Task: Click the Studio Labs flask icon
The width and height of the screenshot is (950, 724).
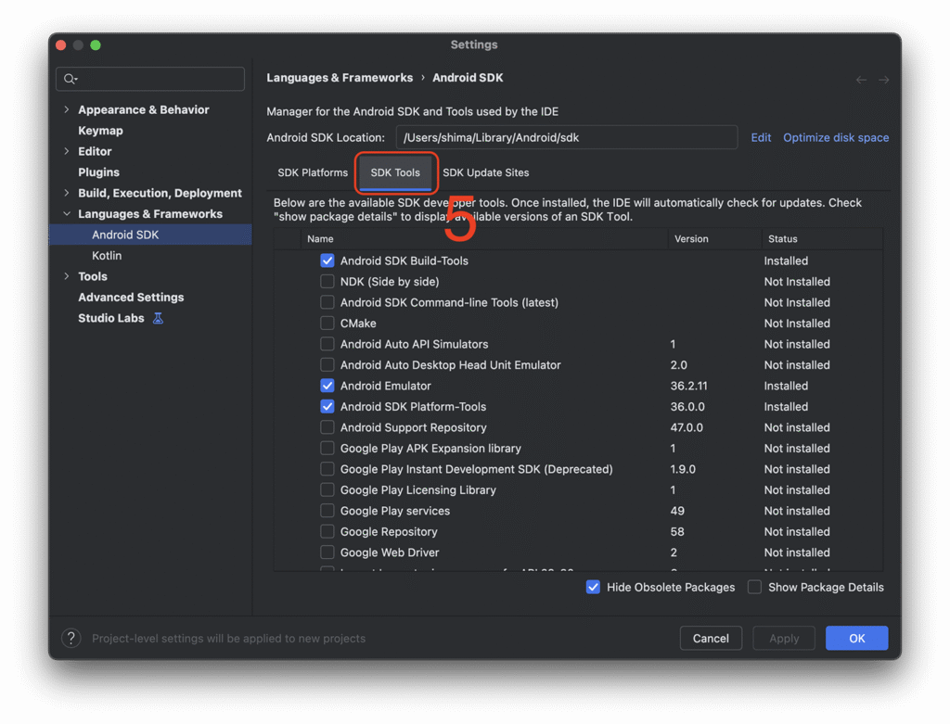Action: pos(158,318)
